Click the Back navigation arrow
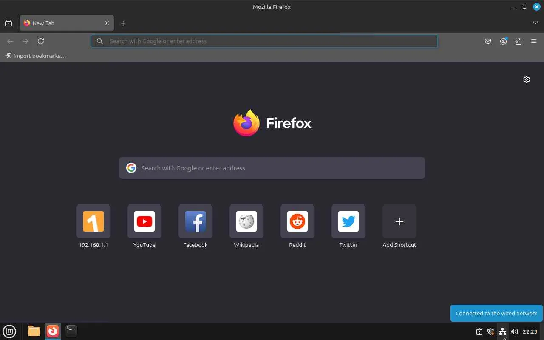 pyautogui.click(x=10, y=41)
